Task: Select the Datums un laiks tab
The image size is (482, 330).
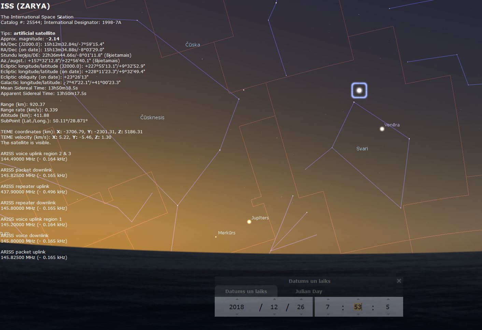Action: click(x=246, y=291)
